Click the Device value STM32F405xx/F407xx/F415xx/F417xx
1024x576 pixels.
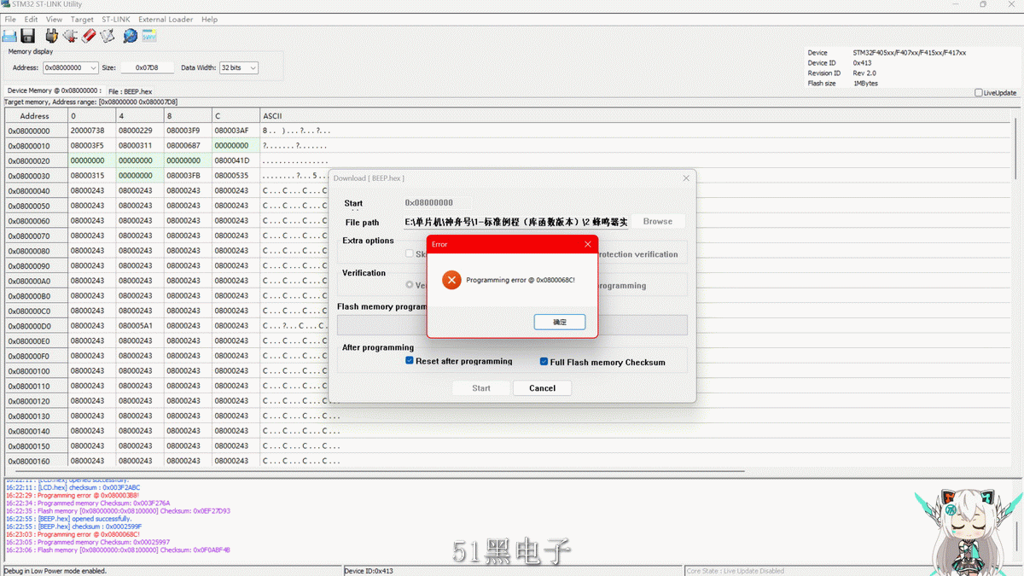pos(910,53)
